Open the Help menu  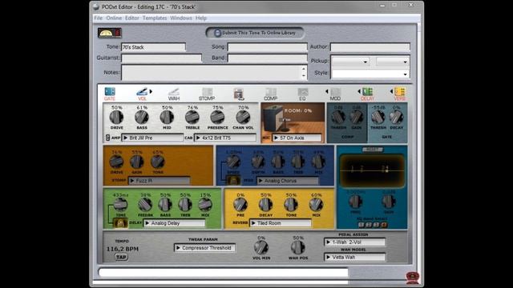point(201,18)
